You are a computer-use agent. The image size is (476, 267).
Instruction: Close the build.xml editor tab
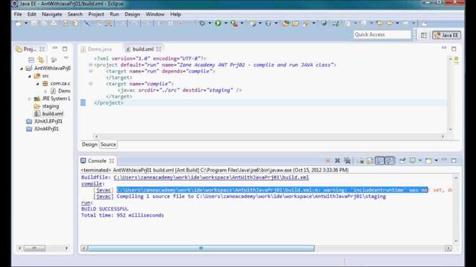pyautogui.click(x=159, y=49)
